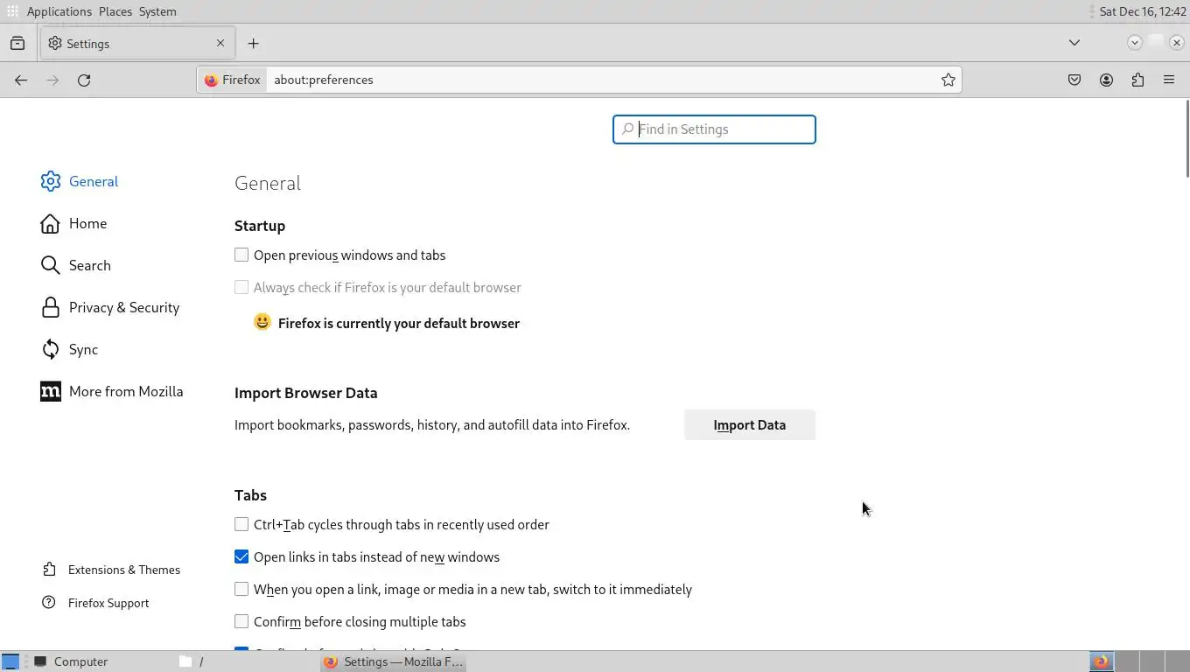Click the date and time clock

1142,11
